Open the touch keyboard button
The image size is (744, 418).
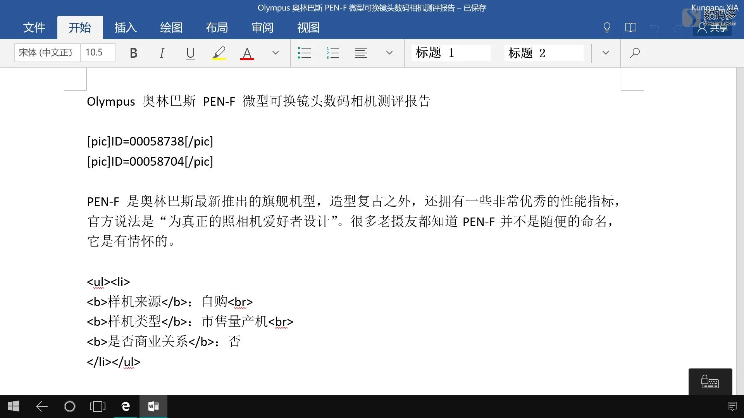(x=710, y=382)
